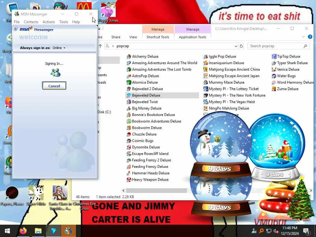
Task: Open the notification center icon
Action: 306,231
